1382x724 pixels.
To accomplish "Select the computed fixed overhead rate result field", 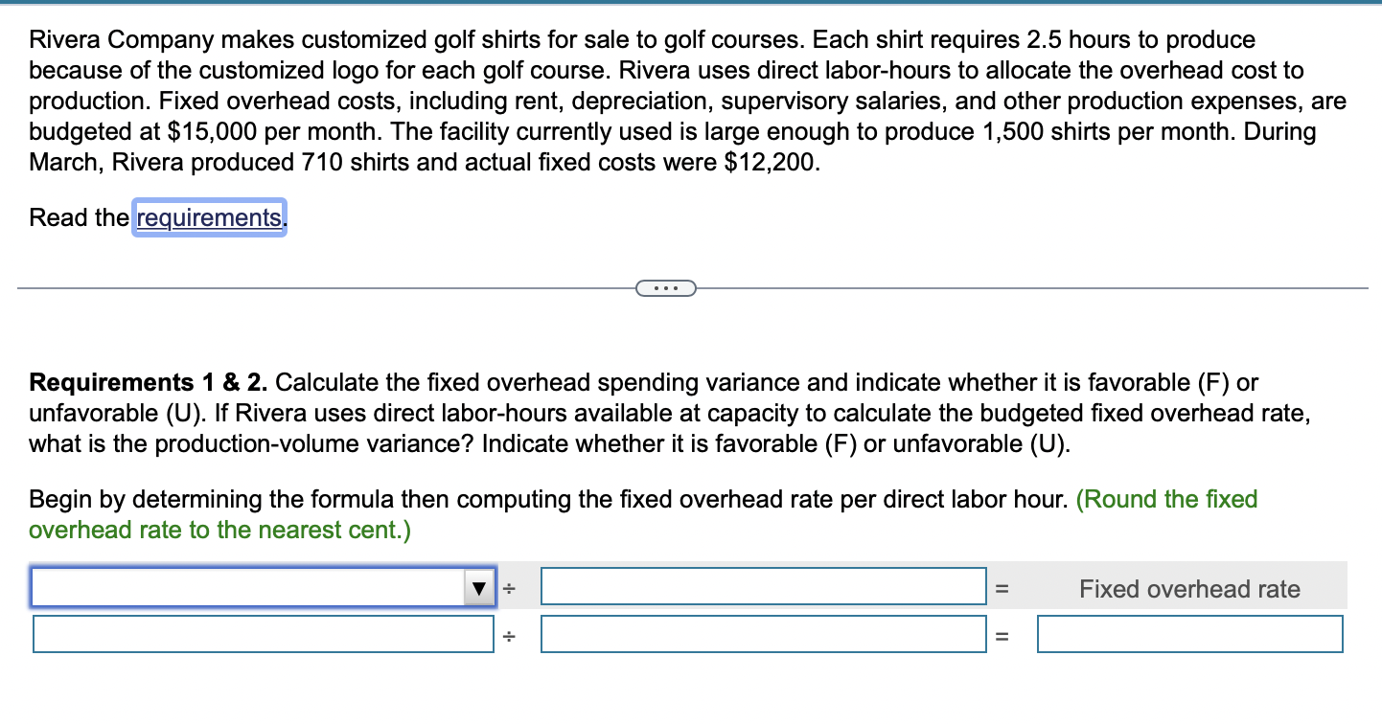I will 1190,634.
